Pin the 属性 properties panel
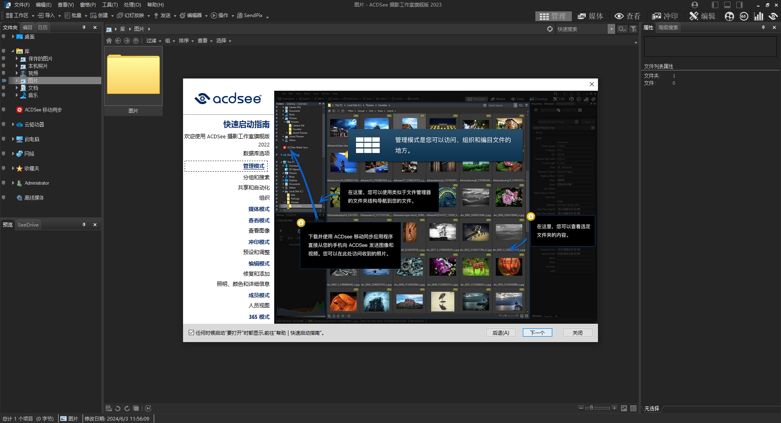 (x=763, y=27)
